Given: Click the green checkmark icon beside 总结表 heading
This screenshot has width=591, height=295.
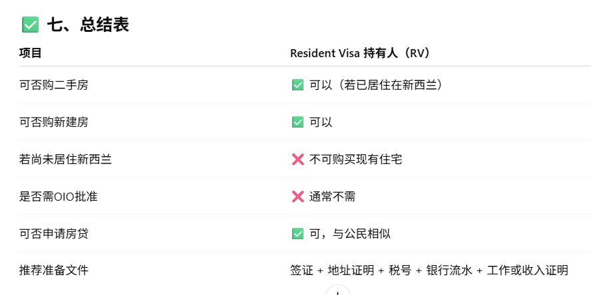Looking at the screenshot, I should [30, 25].
